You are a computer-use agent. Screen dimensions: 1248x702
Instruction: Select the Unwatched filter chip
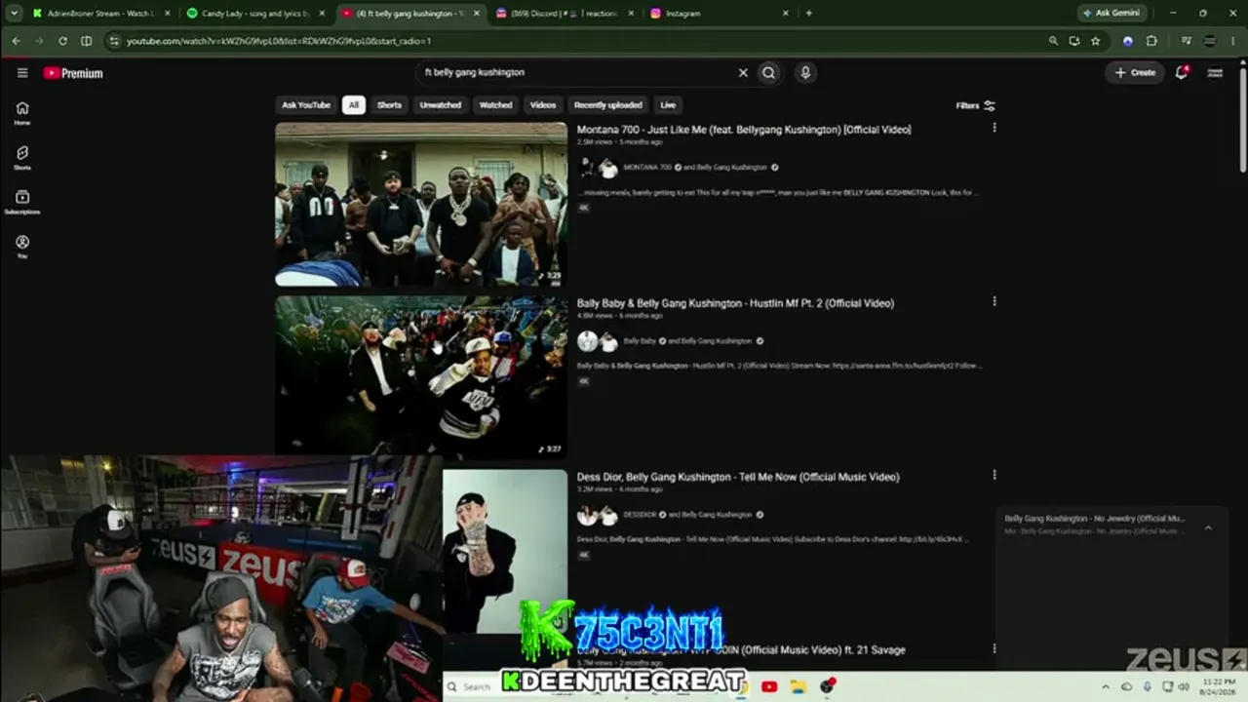coord(441,105)
